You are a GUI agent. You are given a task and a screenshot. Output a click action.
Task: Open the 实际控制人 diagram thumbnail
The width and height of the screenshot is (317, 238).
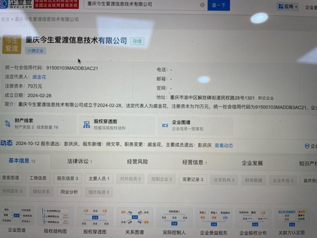pos(174,218)
